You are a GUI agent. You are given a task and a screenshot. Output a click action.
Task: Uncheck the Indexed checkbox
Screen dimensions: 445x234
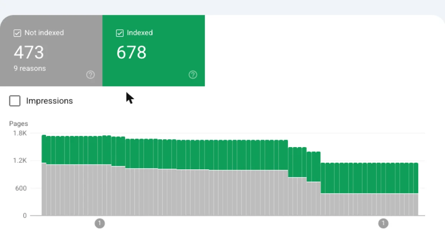pyautogui.click(x=119, y=33)
